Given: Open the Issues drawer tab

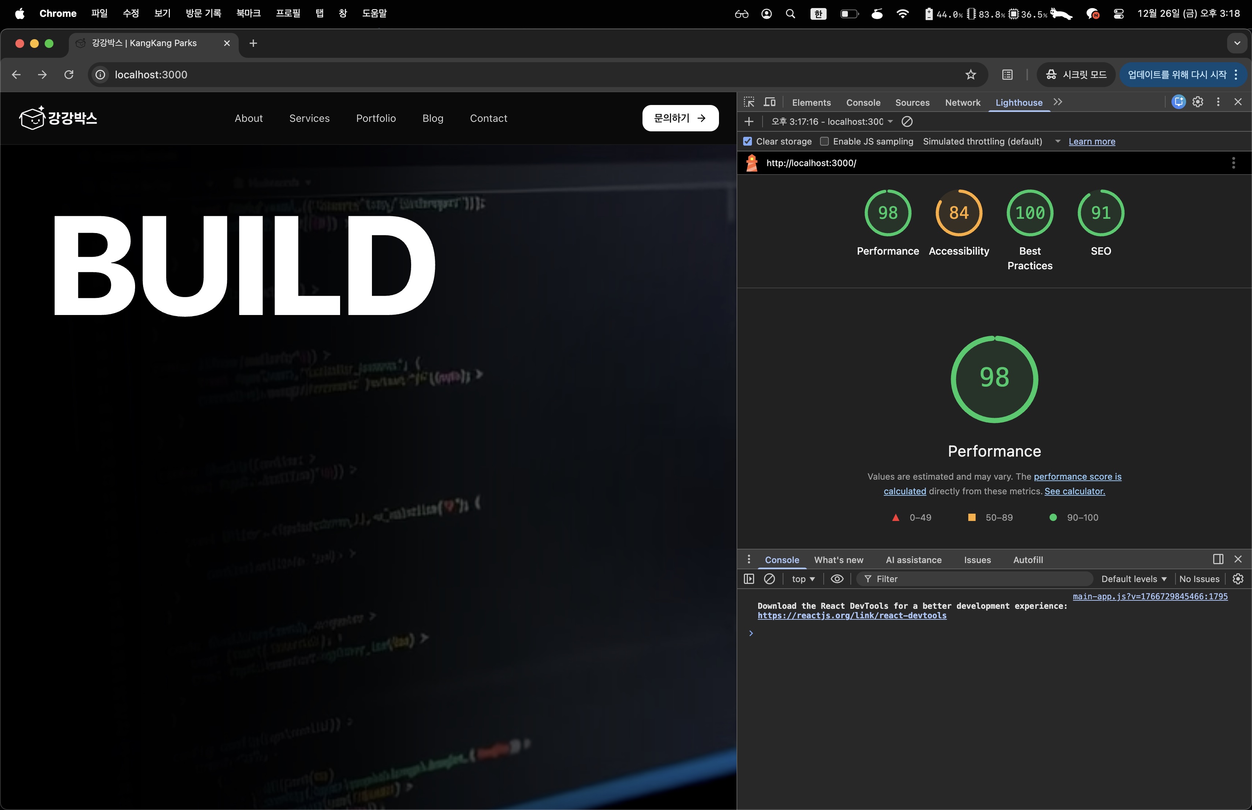Looking at the screenshot, I should [977, 560].
